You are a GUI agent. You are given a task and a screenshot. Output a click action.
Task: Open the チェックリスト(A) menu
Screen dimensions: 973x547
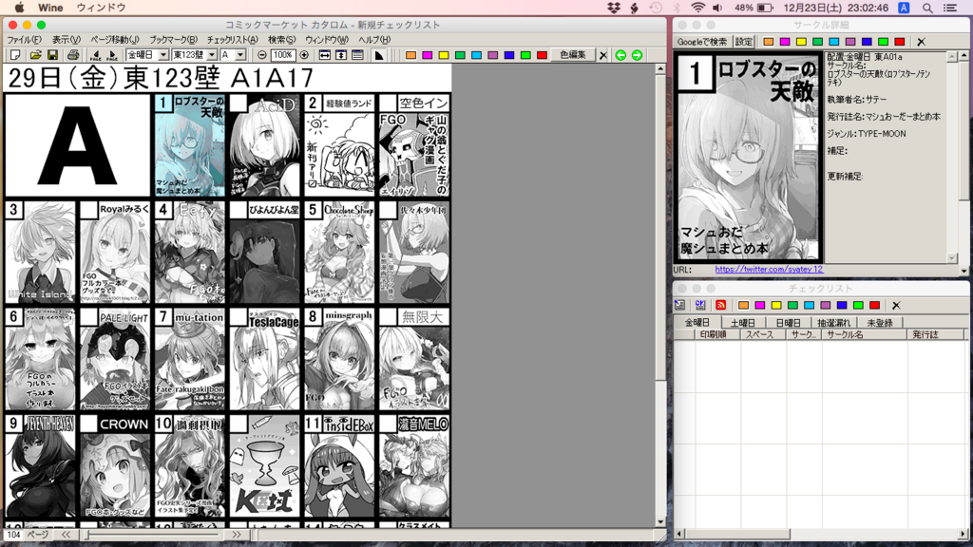point(232,40)
